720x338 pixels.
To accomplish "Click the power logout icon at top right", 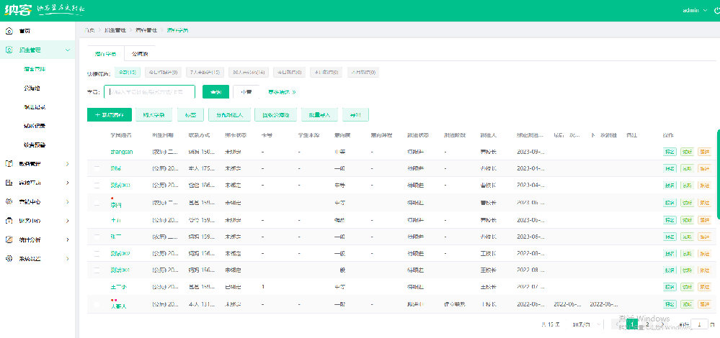I will (x=717, y=9).
